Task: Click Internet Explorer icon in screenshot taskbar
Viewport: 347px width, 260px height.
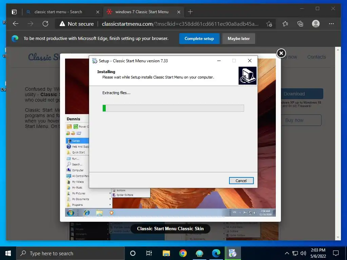Action: coord(86,213)
